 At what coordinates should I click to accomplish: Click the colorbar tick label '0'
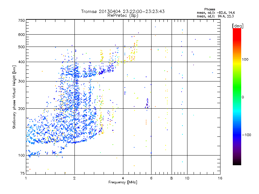[x=243, y=97]
